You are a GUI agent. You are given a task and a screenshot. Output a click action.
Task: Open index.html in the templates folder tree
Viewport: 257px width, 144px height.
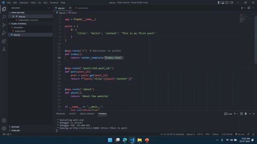tap(20, 31)
